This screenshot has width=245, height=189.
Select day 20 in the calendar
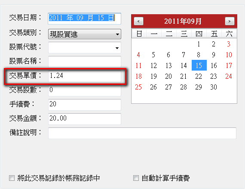[x=168, y=76]
